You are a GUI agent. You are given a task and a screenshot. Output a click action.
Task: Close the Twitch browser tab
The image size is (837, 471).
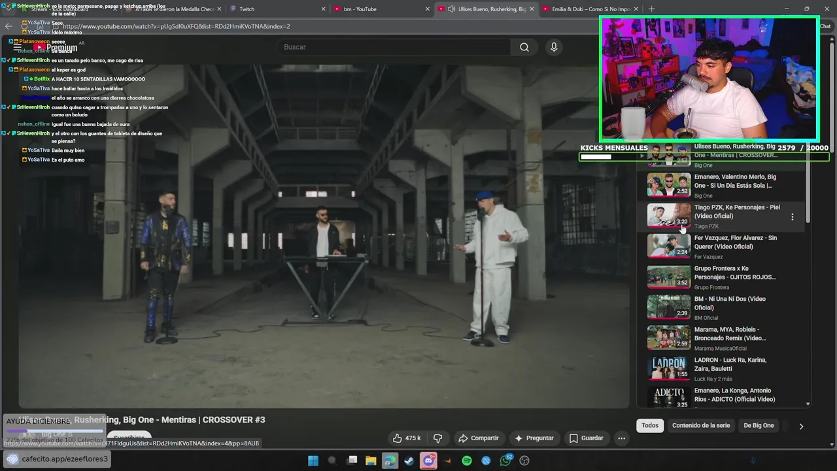(x=323, y=9)
